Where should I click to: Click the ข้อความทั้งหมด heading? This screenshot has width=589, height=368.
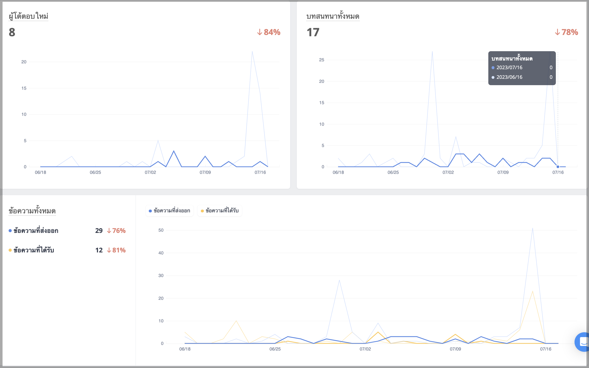32,211
